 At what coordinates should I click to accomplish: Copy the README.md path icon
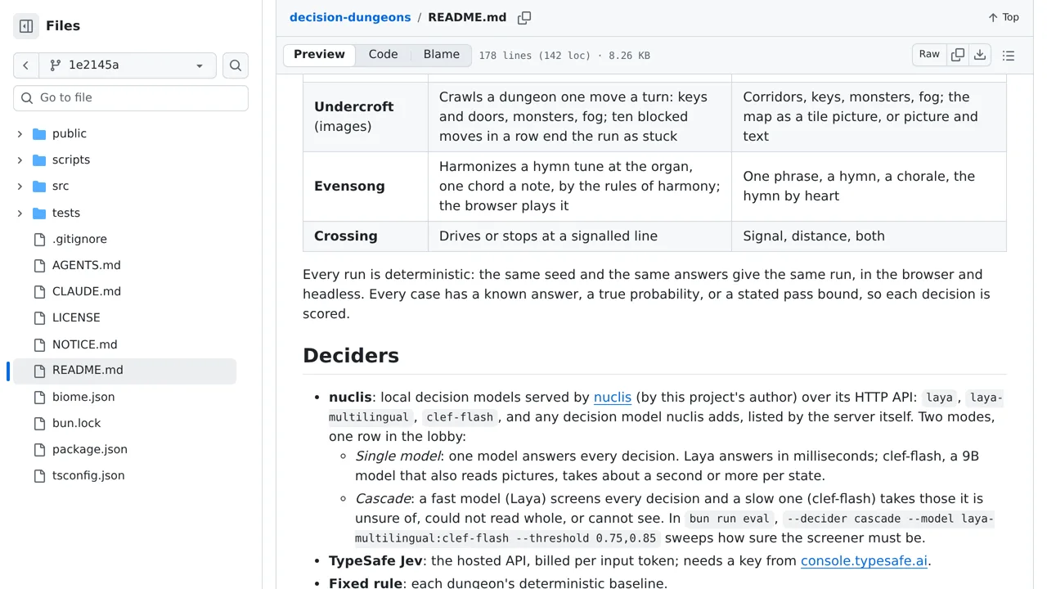(x=524, y=18)
